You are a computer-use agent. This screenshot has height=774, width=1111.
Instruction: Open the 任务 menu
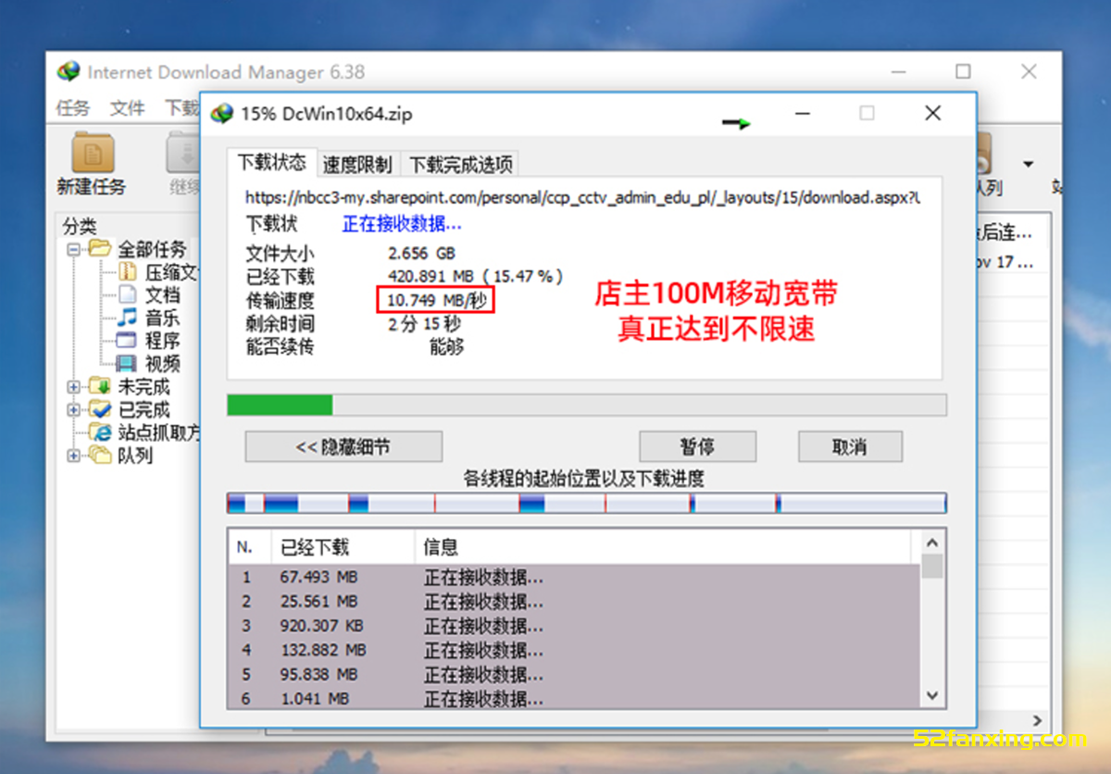[73, 107]
